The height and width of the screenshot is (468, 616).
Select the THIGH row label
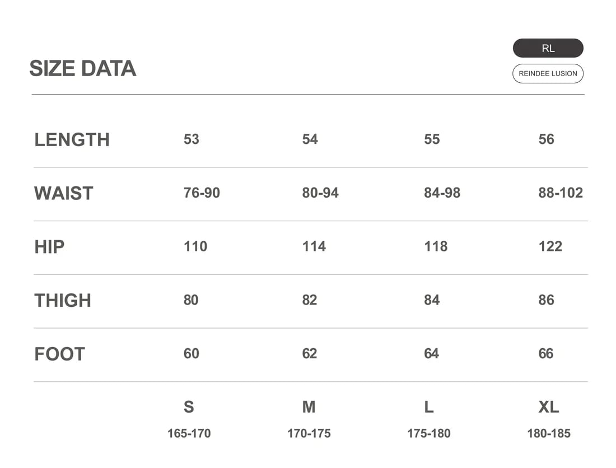click(63, 301)
